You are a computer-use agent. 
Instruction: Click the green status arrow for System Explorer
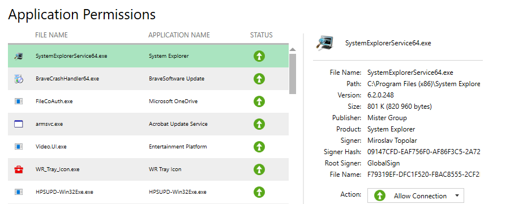point(259,56)
